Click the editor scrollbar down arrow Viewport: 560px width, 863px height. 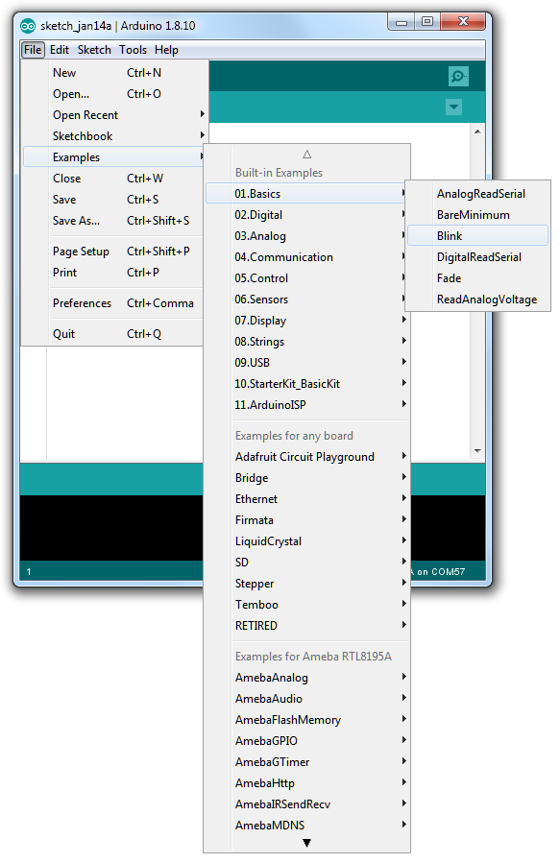pyautogui.click(x=477, y=451)
